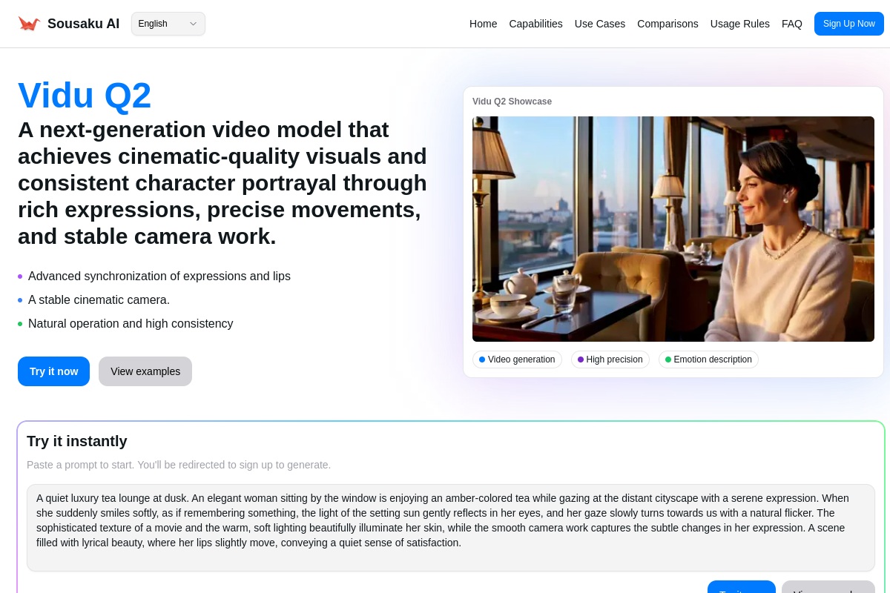The height and width of the screenshot is (593, 890).
Task: Select the High precision tag
Action: point(610,360)
